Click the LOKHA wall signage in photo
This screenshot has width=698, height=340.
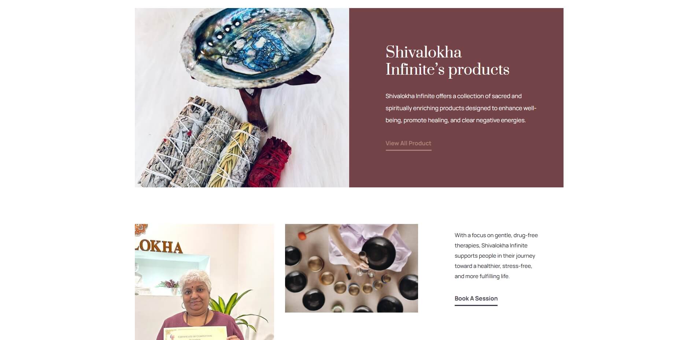pyautogui.click(x=159, y=247)
